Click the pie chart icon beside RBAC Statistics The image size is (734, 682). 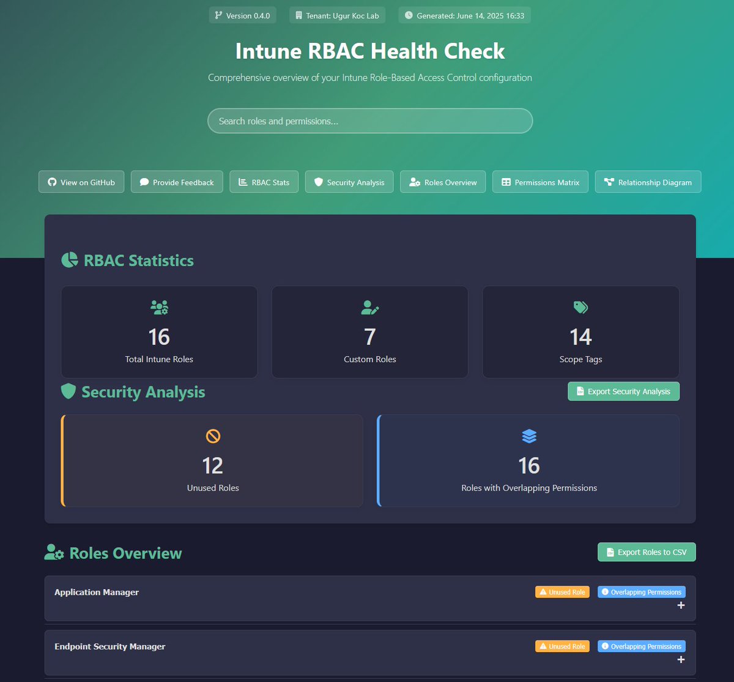coord(70,260)
